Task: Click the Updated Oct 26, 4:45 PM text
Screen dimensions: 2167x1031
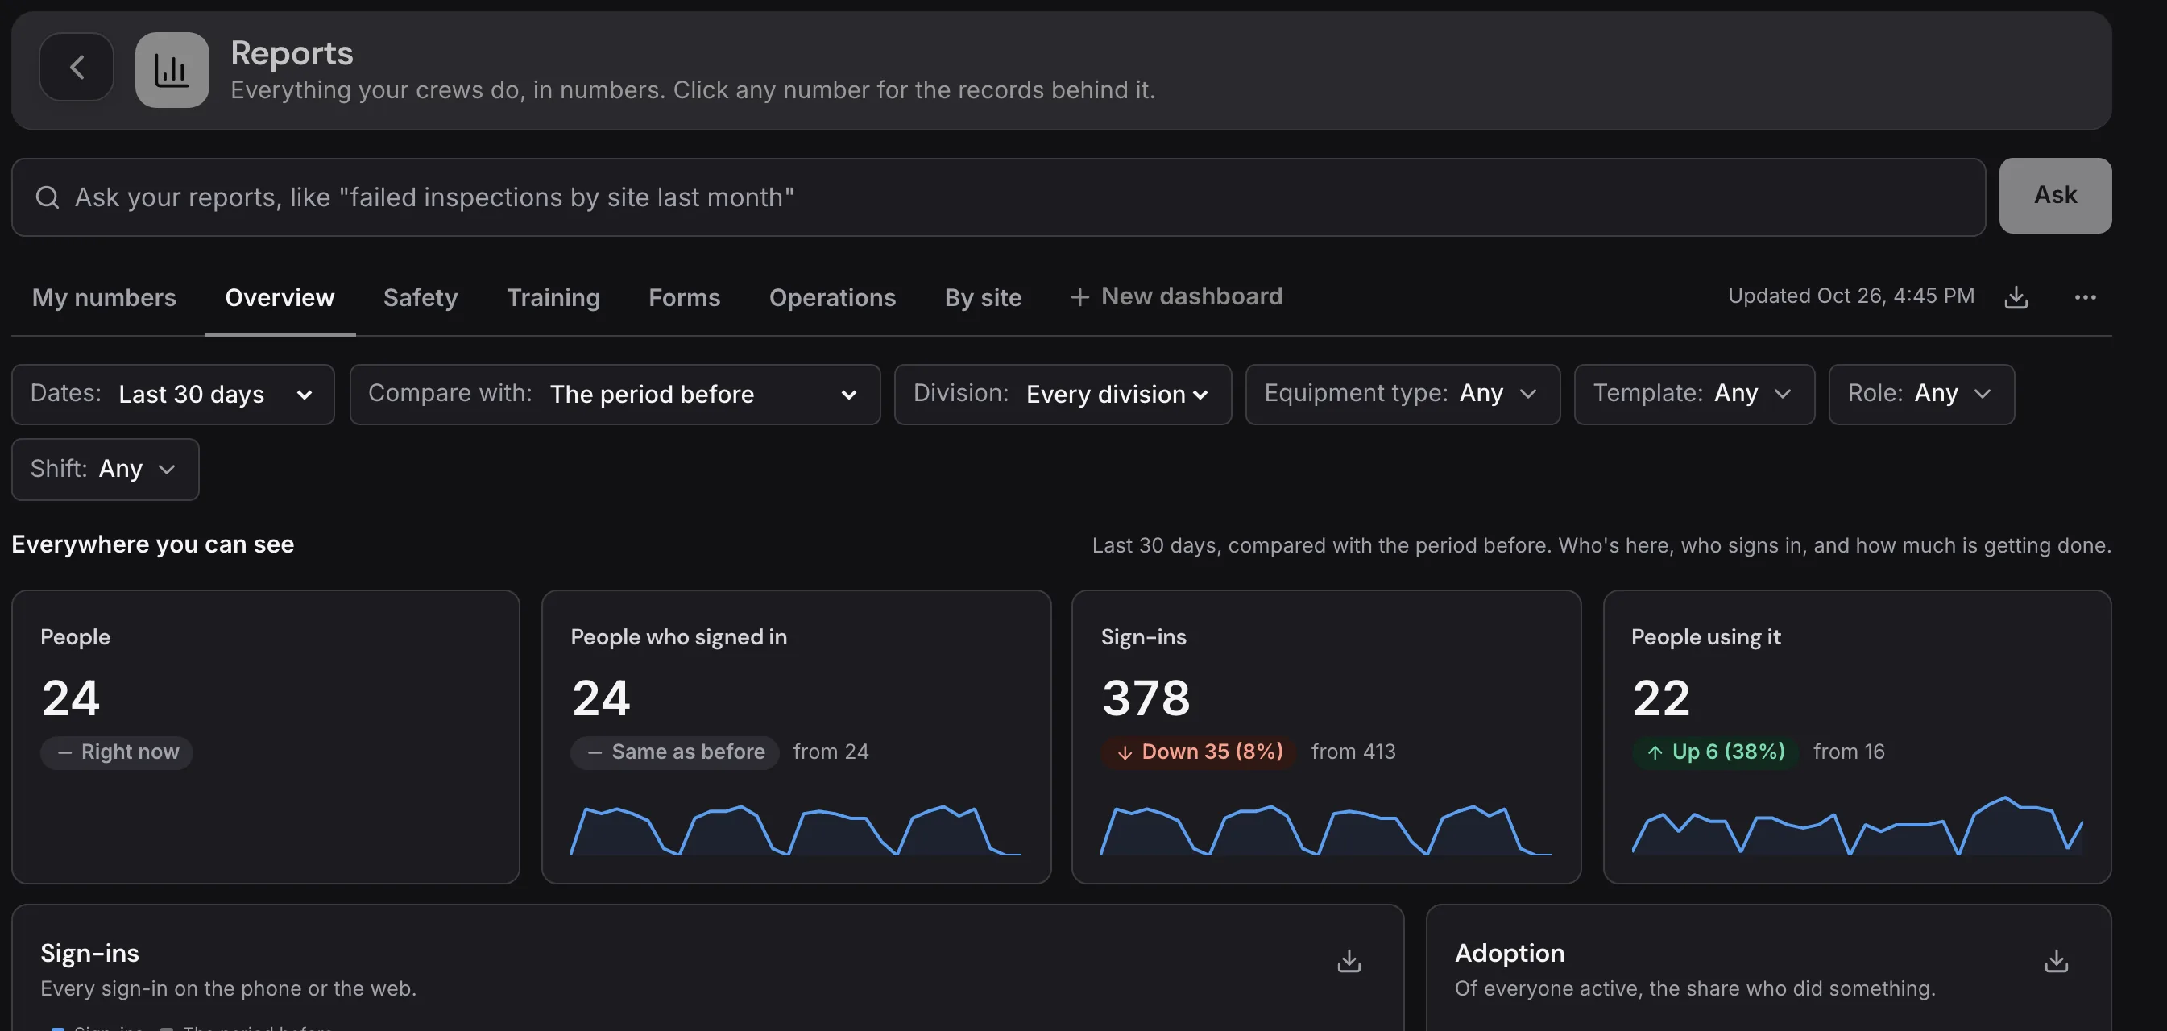Action: pyautogui.click(x=1850, y=296)
